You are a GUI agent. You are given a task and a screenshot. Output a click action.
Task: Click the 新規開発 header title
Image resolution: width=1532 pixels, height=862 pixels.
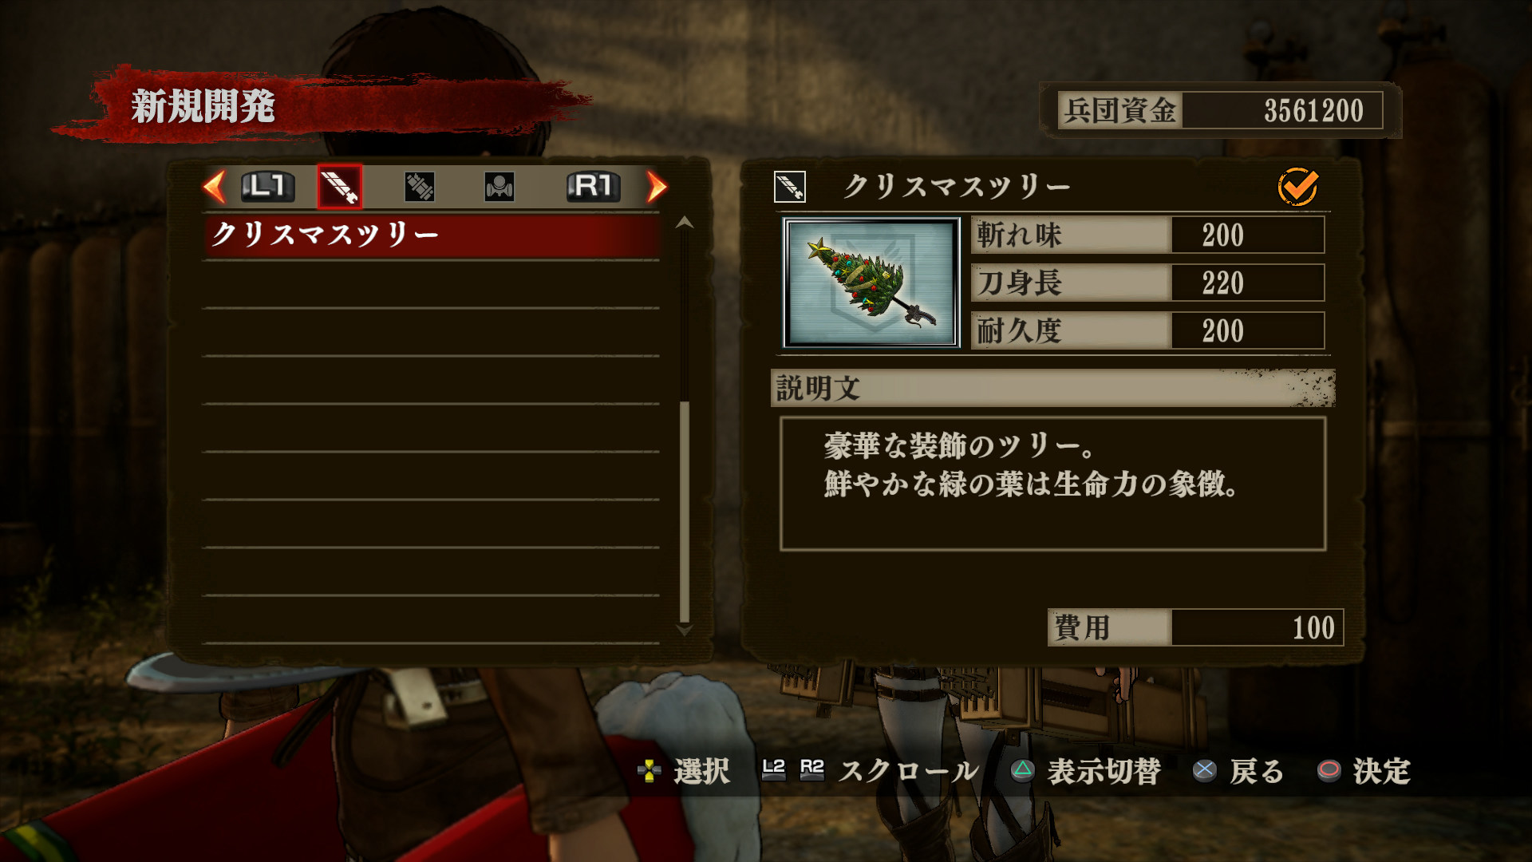203,106
